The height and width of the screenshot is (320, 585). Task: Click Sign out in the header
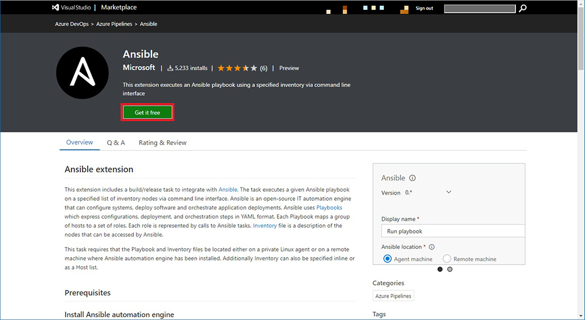pos(424,8)
